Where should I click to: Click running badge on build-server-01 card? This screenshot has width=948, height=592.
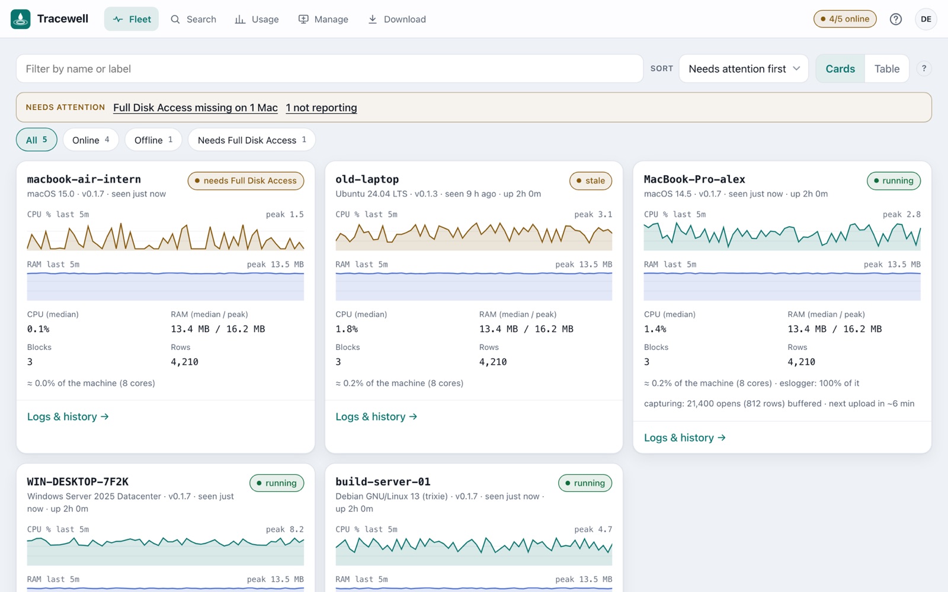585,483
